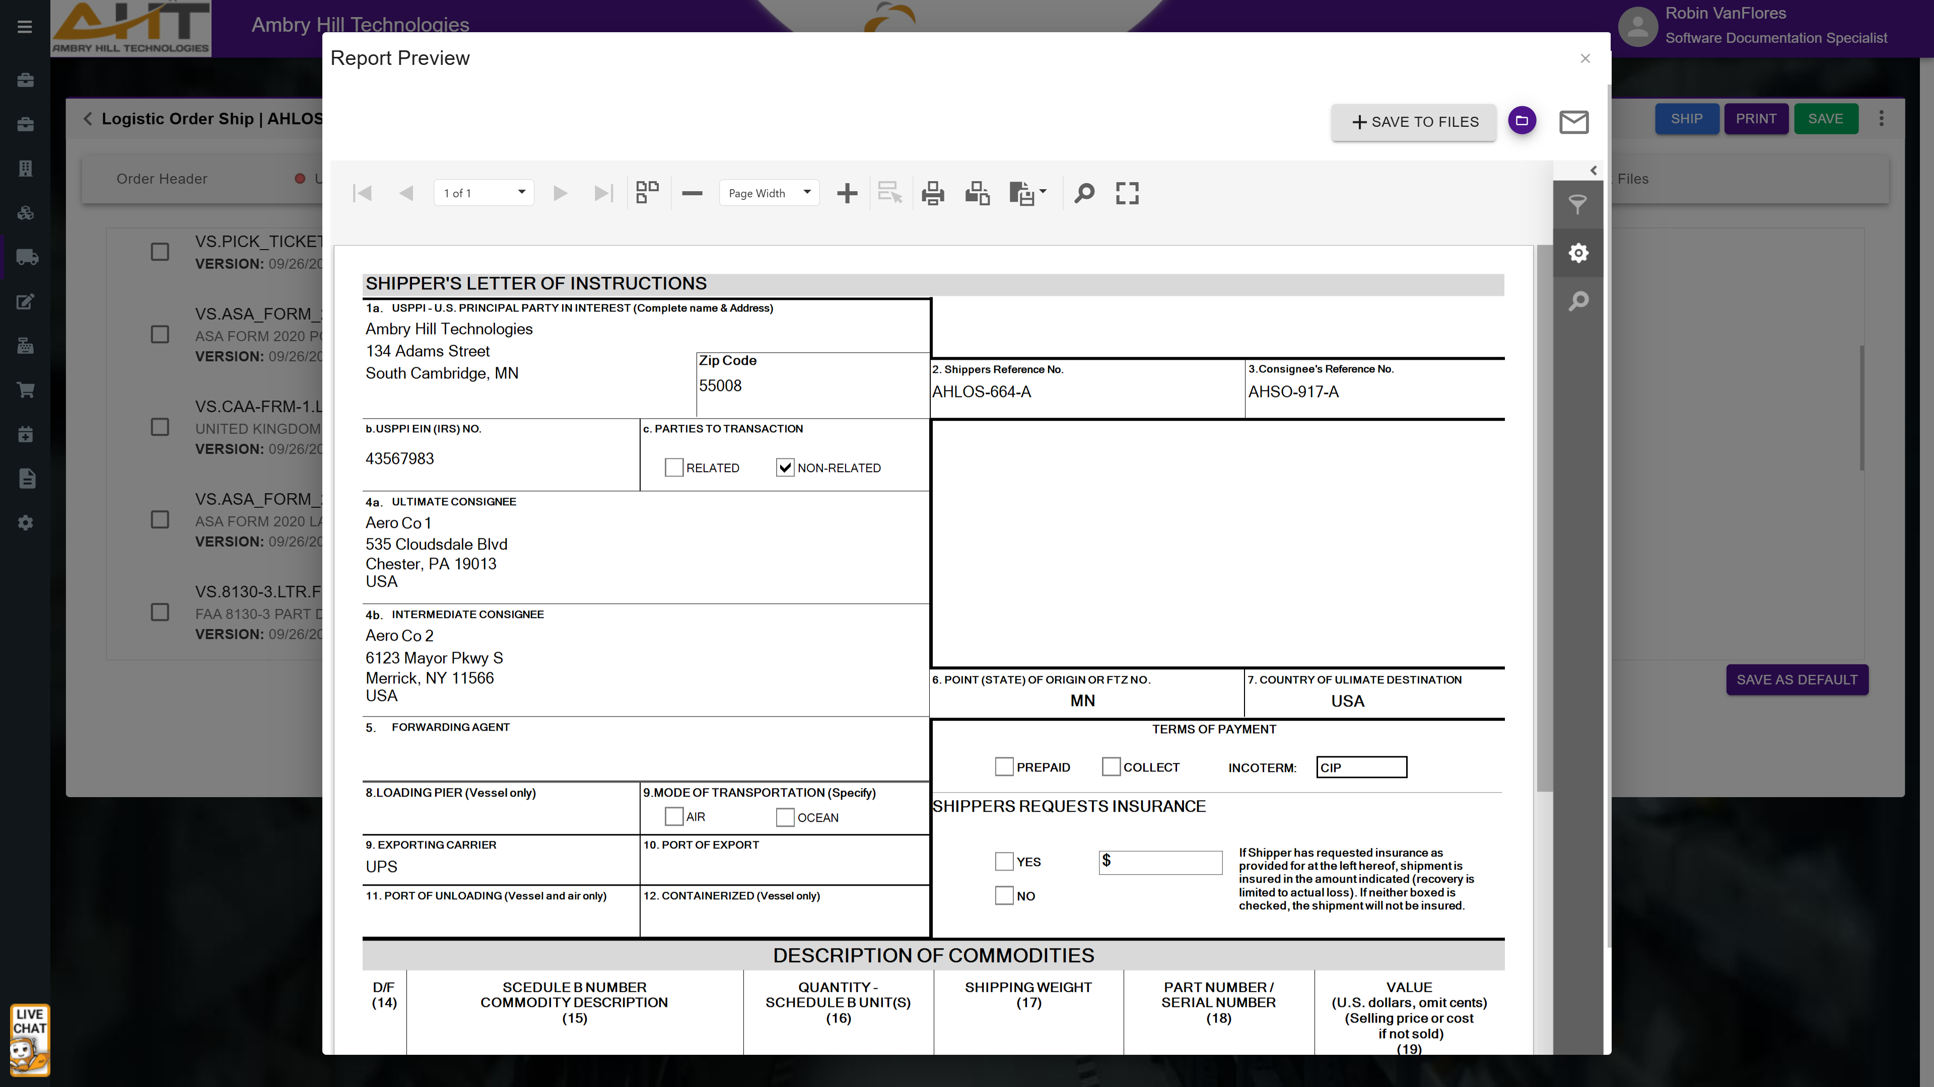Viewport: 1934px width, 1087px height.
Task: Click the print report icon
Action: (x=932, y=194)
